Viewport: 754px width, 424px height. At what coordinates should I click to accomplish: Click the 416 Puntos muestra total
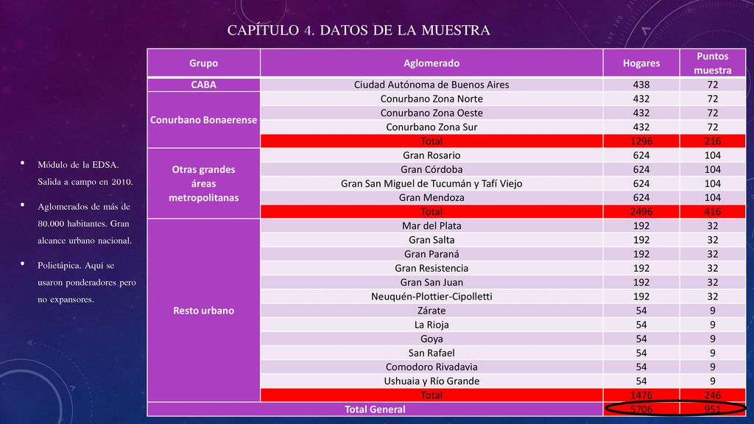[x=712, y=211]
